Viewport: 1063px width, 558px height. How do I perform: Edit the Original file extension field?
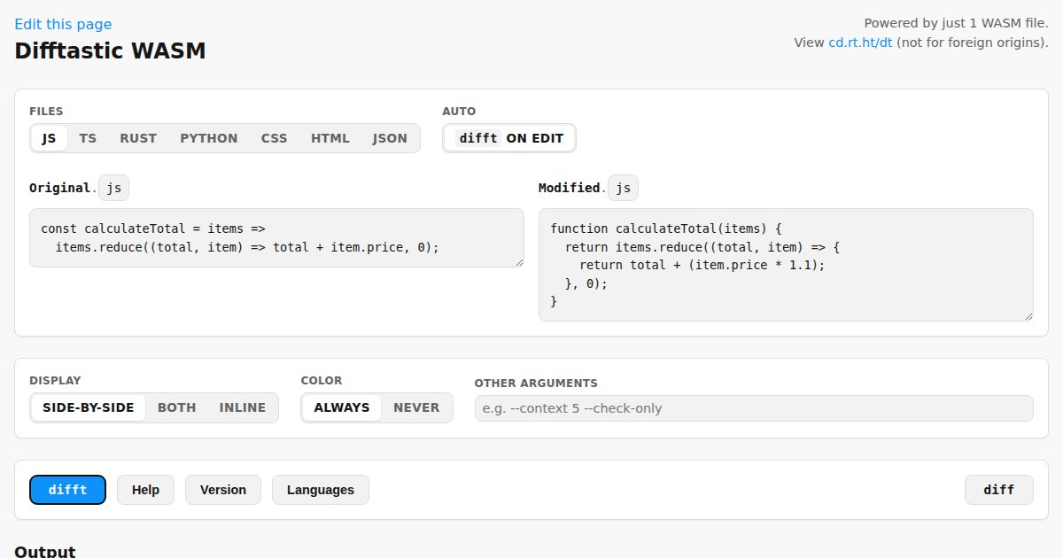[114, 188]
